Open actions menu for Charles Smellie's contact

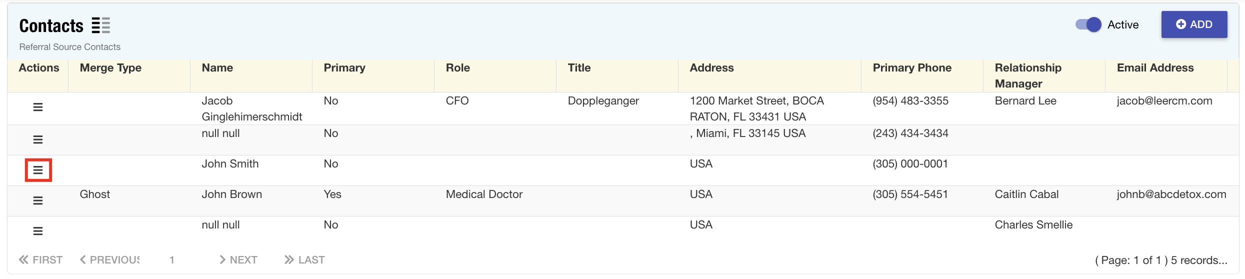37,231
